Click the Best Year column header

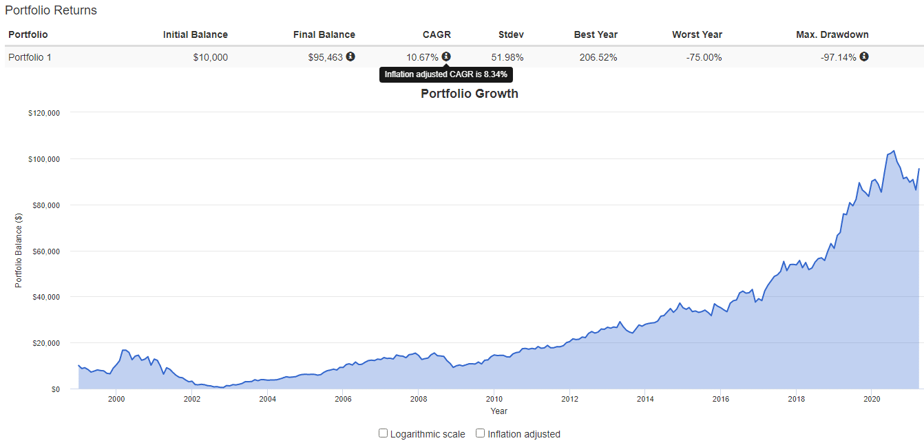[x=596, y=34]
